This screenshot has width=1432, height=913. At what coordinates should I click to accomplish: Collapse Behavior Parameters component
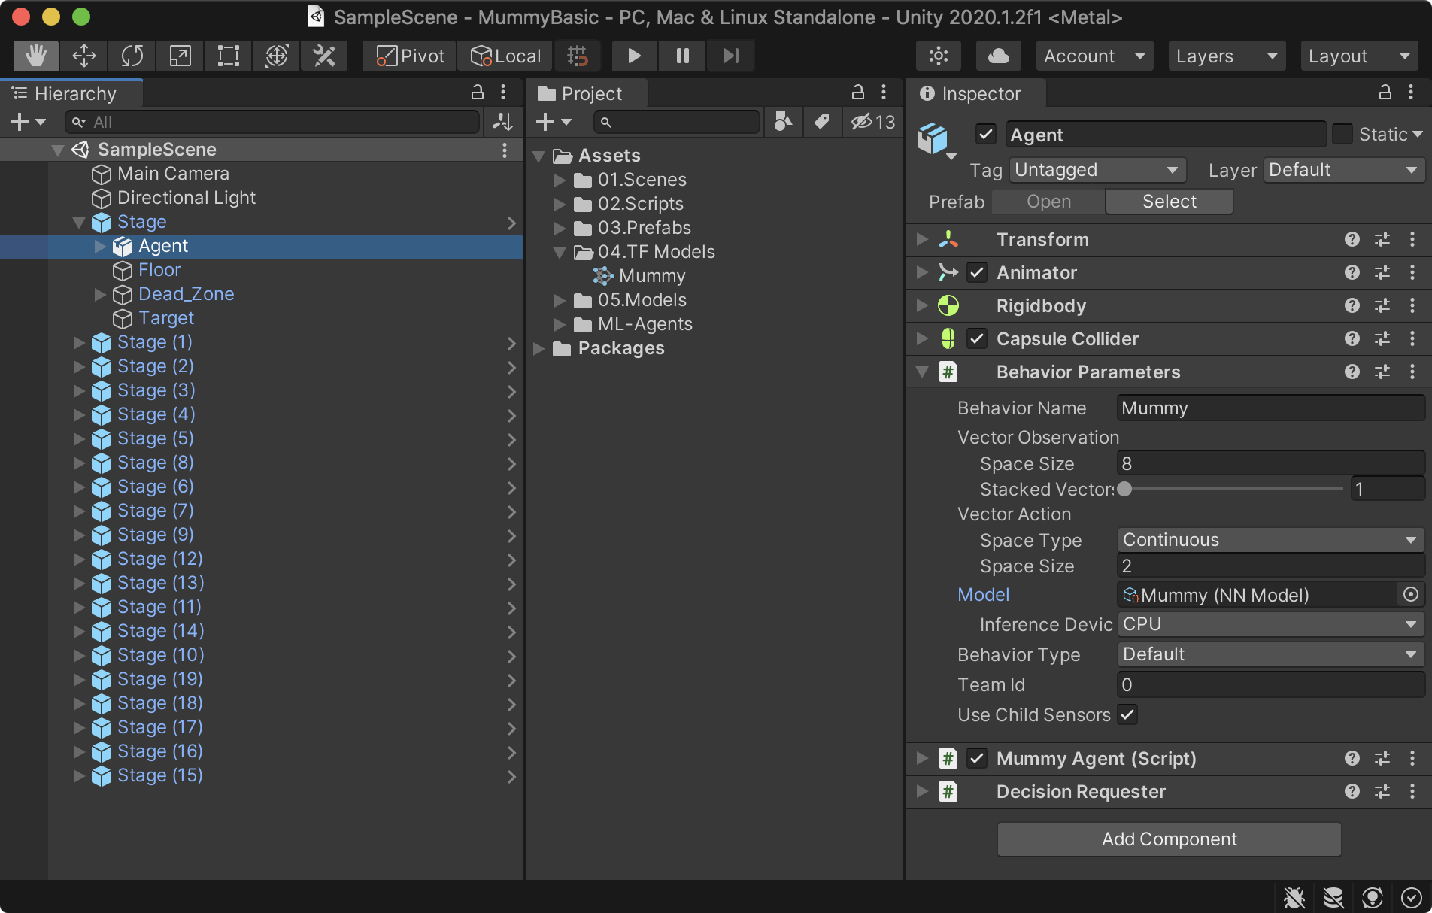coord(922,372)
